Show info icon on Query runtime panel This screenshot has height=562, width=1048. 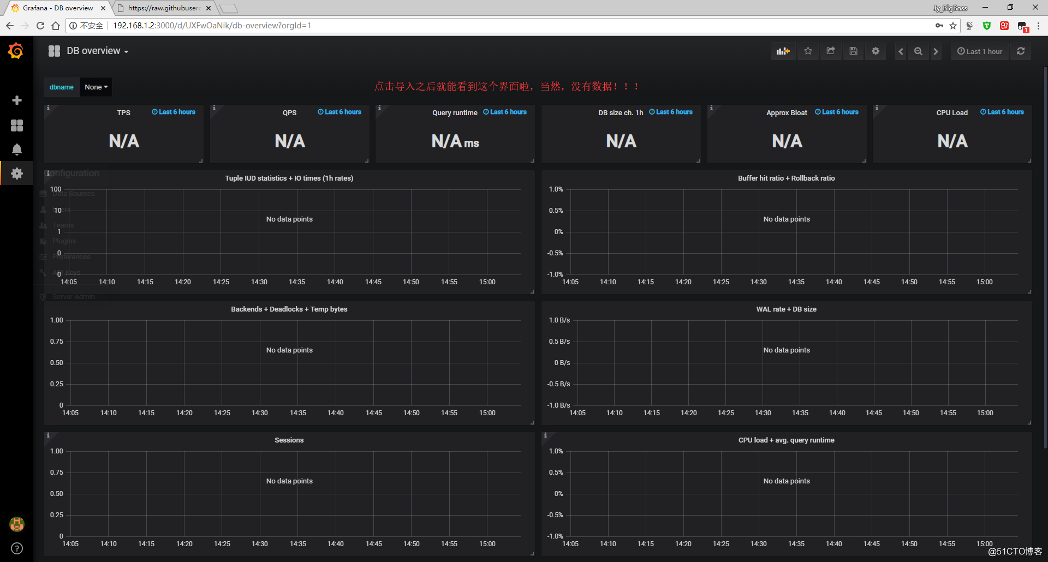[x=379, y=108]
